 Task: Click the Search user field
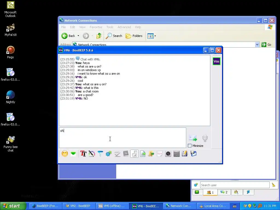tap(235, 185)
